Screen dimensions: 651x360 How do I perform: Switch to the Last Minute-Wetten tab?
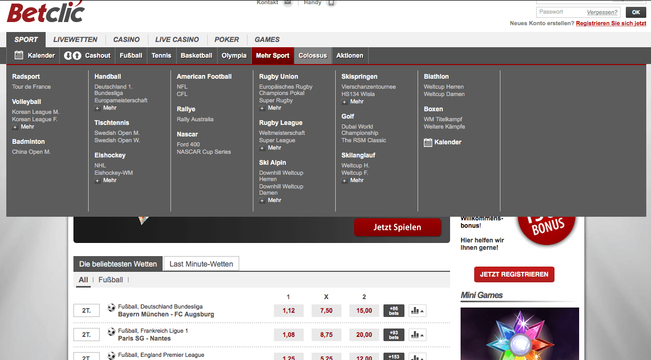click(x=201, y=264)
